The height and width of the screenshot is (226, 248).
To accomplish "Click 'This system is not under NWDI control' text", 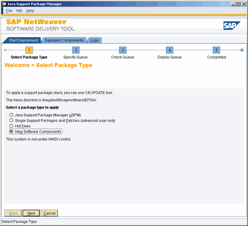I will pos(39,139).
